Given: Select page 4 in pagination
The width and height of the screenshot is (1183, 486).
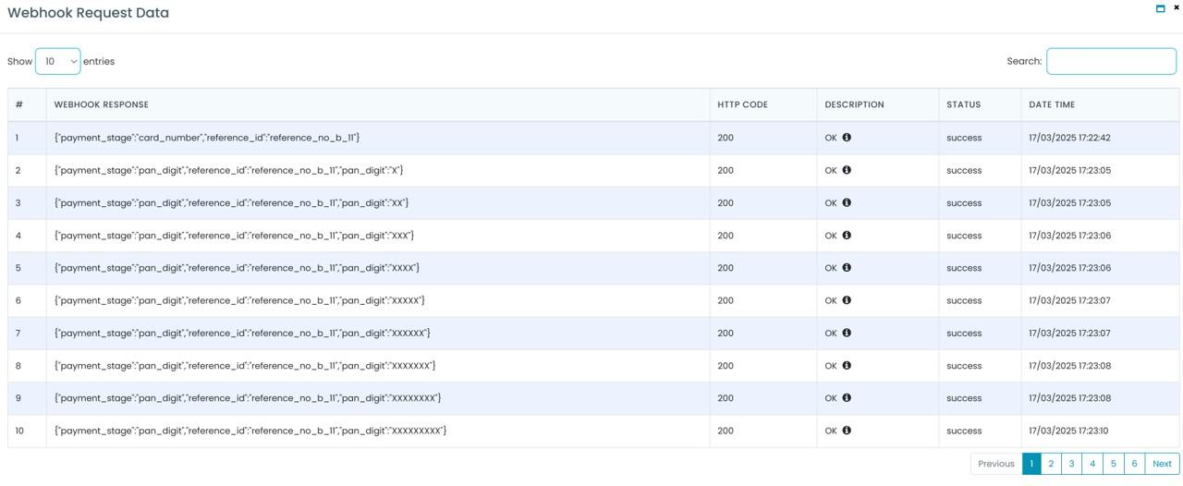Looking at the screenshot, I should [x=1092, y=464].
